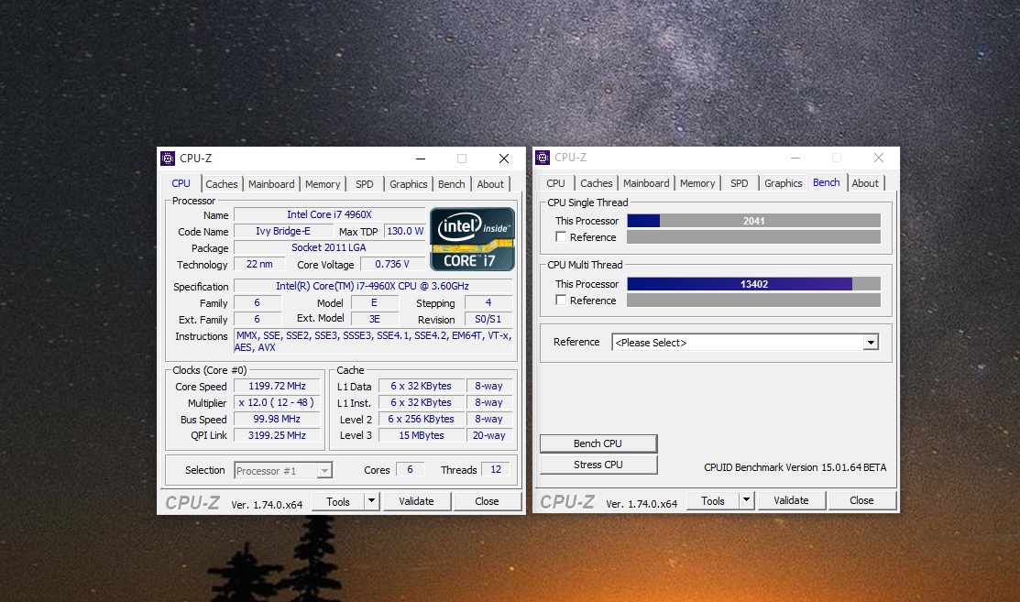Switch to Bench tab in left window
This screenshot has height=602, width=1020.
[452, 184]
